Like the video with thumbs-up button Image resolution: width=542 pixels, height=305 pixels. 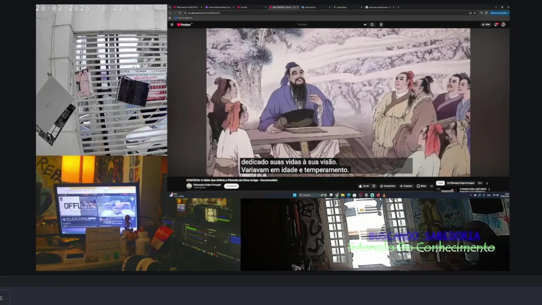pos(364,186)
